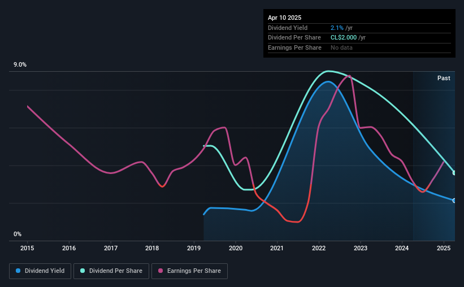The image size is (464, 287).
Task: Click the Dividend Yield endpoint marker on the blue line
Action: (x=454, y=201)
